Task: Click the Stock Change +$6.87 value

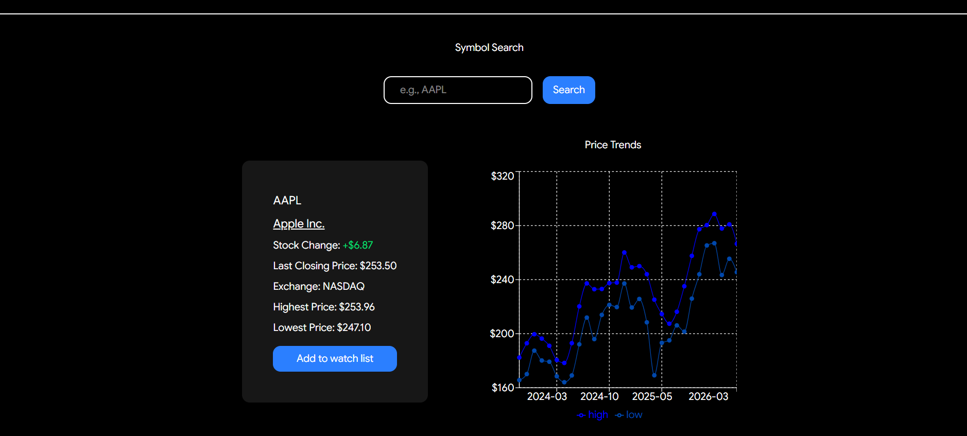Action: click(x=357, y=246)
